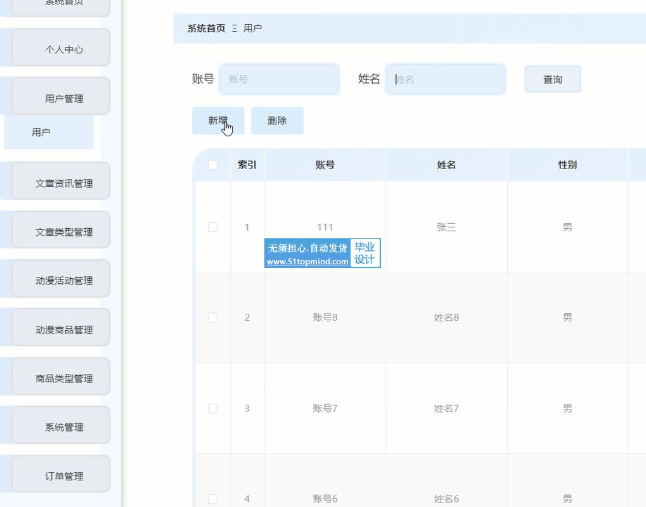
Task: Expand 文章资讯管理 menu
Action: pyautogui.click(x=61, y=181)
